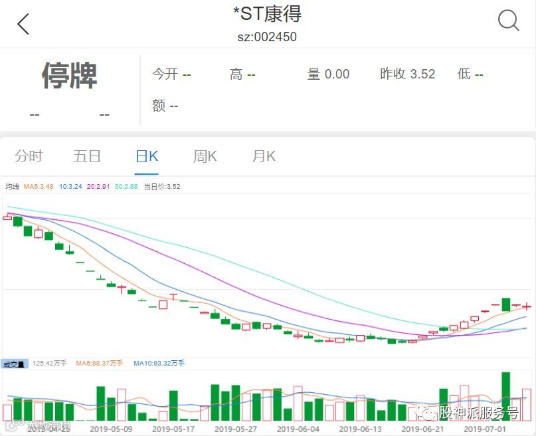This screenshot has width=536, height=436.
Task: Click the 高 high price field
Action: coord(242,74)
